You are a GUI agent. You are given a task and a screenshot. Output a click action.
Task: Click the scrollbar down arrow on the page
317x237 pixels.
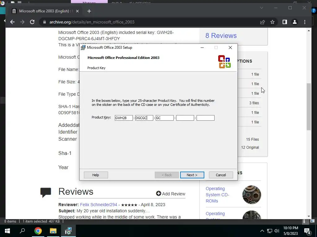tap(309, 216)
